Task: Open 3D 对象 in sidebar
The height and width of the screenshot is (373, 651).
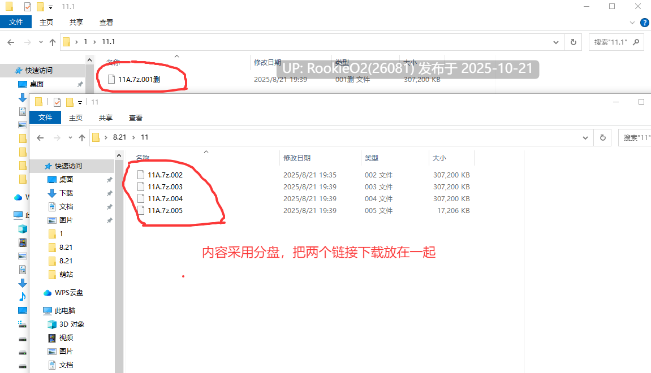Action: click(x=71, y=324)
